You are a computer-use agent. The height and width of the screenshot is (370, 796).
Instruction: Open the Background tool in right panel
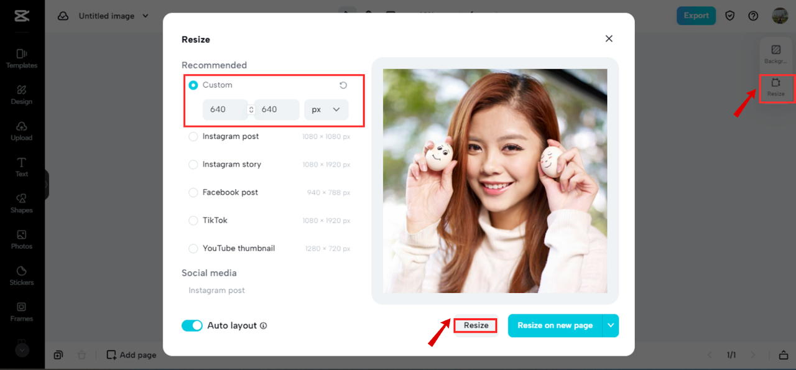tap(775, 54)
